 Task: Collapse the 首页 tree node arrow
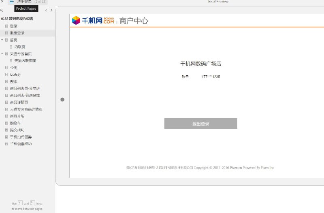click(x=2, y=40)
